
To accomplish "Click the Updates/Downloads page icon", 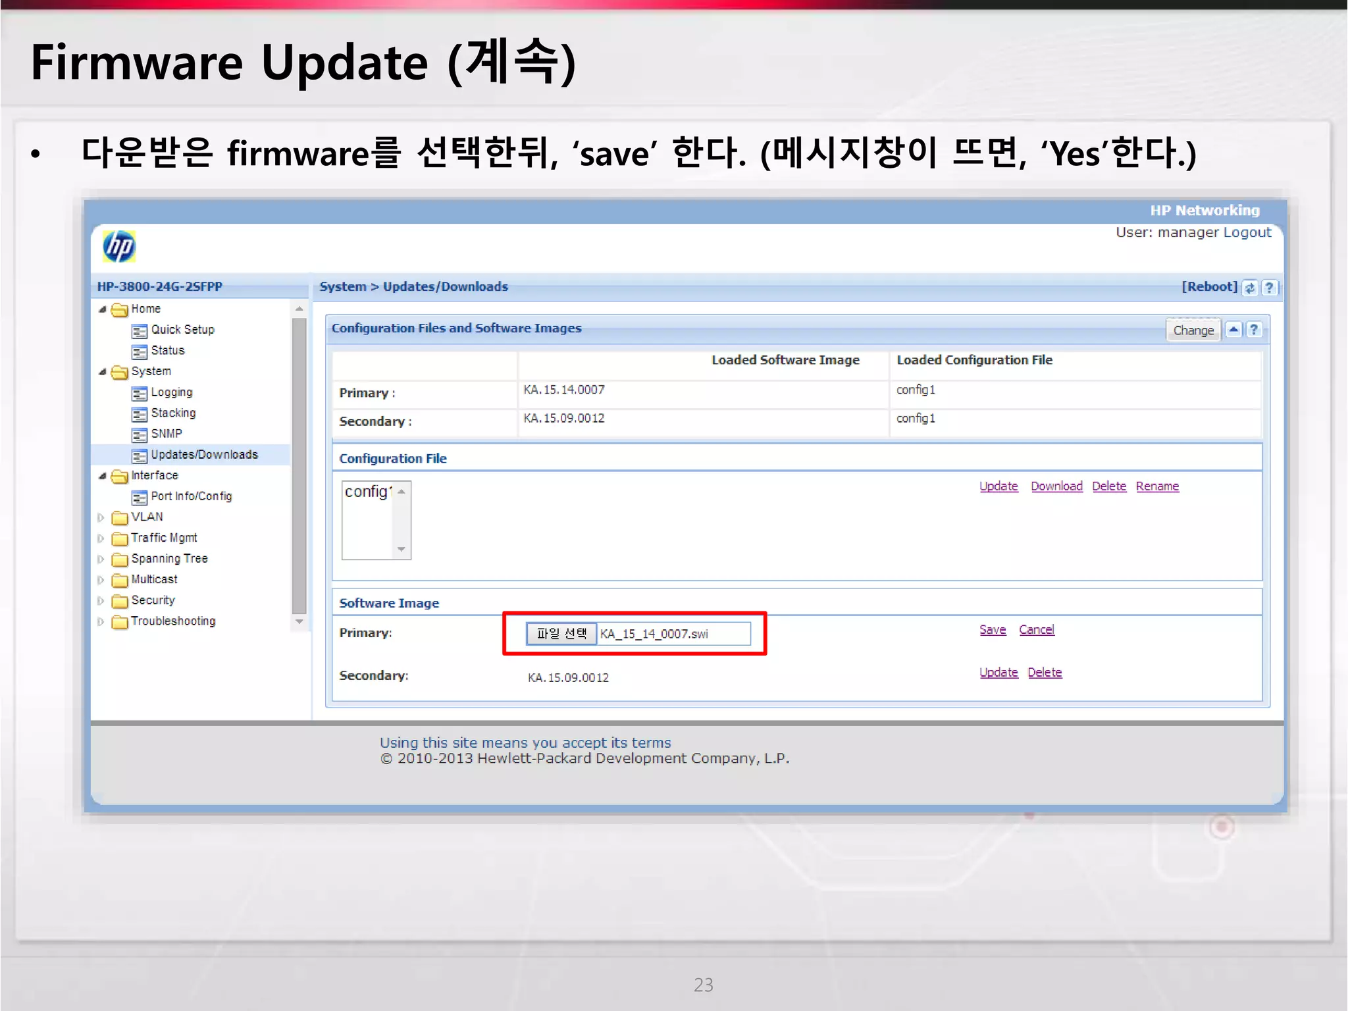I will tap(139, 455).
